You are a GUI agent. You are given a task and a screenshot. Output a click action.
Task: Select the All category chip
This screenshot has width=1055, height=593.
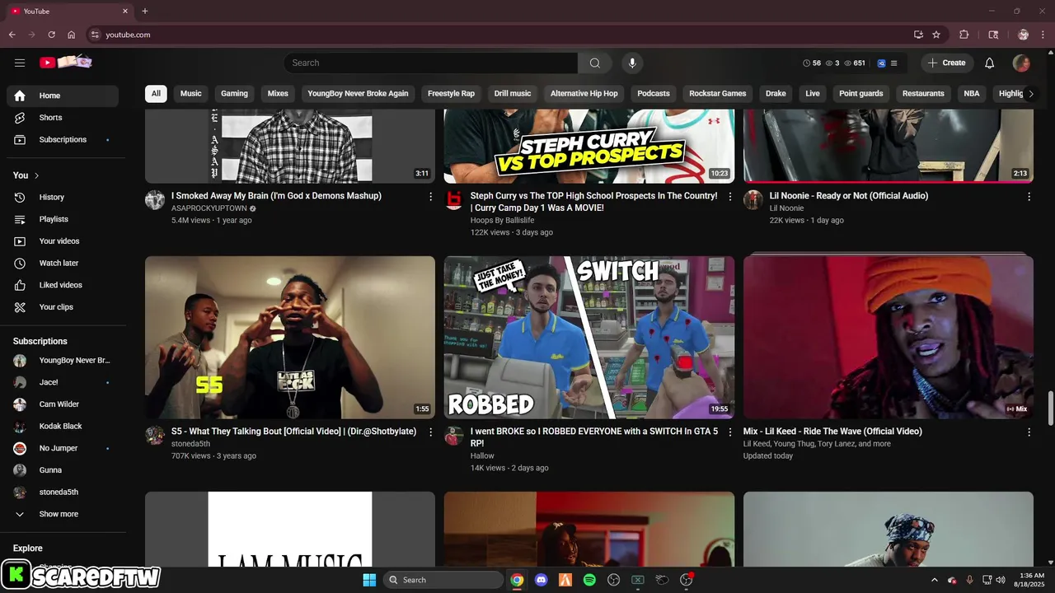(x=156, y=94)
